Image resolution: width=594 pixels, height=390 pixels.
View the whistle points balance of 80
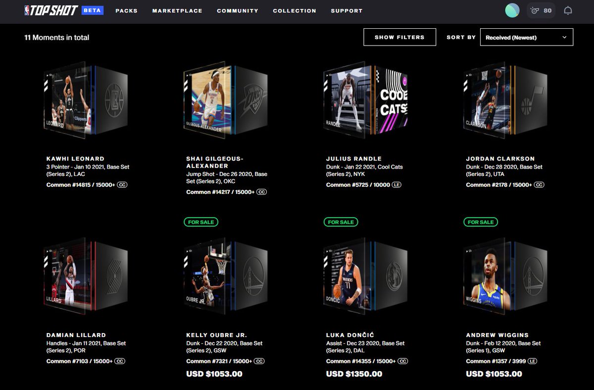pyautogui.click(x=541, y=10)
